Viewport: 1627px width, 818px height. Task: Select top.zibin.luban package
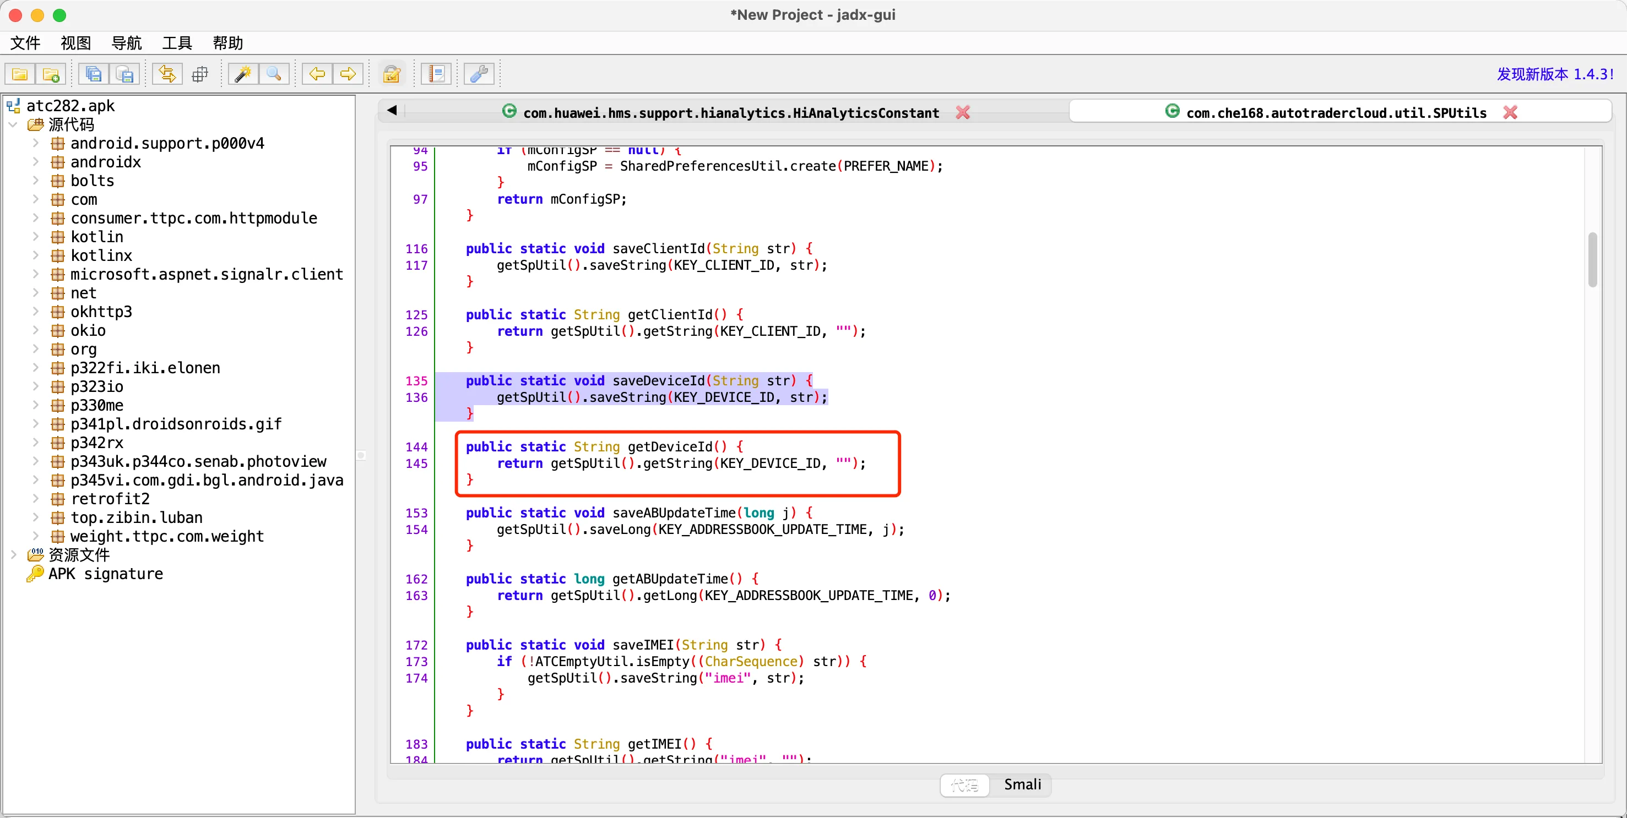(137, 517)
